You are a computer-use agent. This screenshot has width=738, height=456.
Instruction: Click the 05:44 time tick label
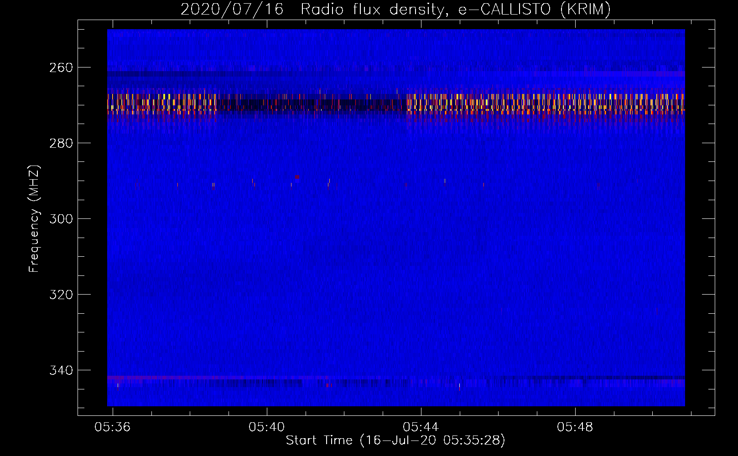click(421, 427)
